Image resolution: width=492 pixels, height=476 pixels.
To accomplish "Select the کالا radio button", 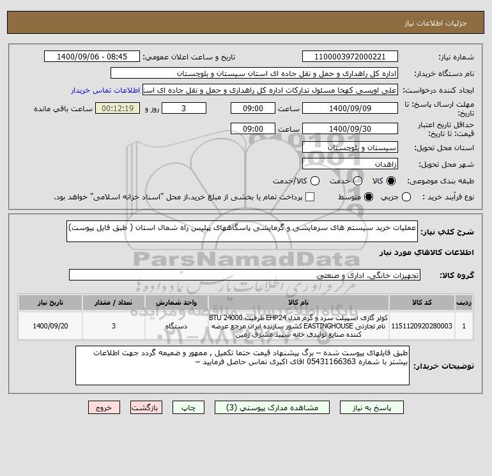I will [x=391, y=181].
